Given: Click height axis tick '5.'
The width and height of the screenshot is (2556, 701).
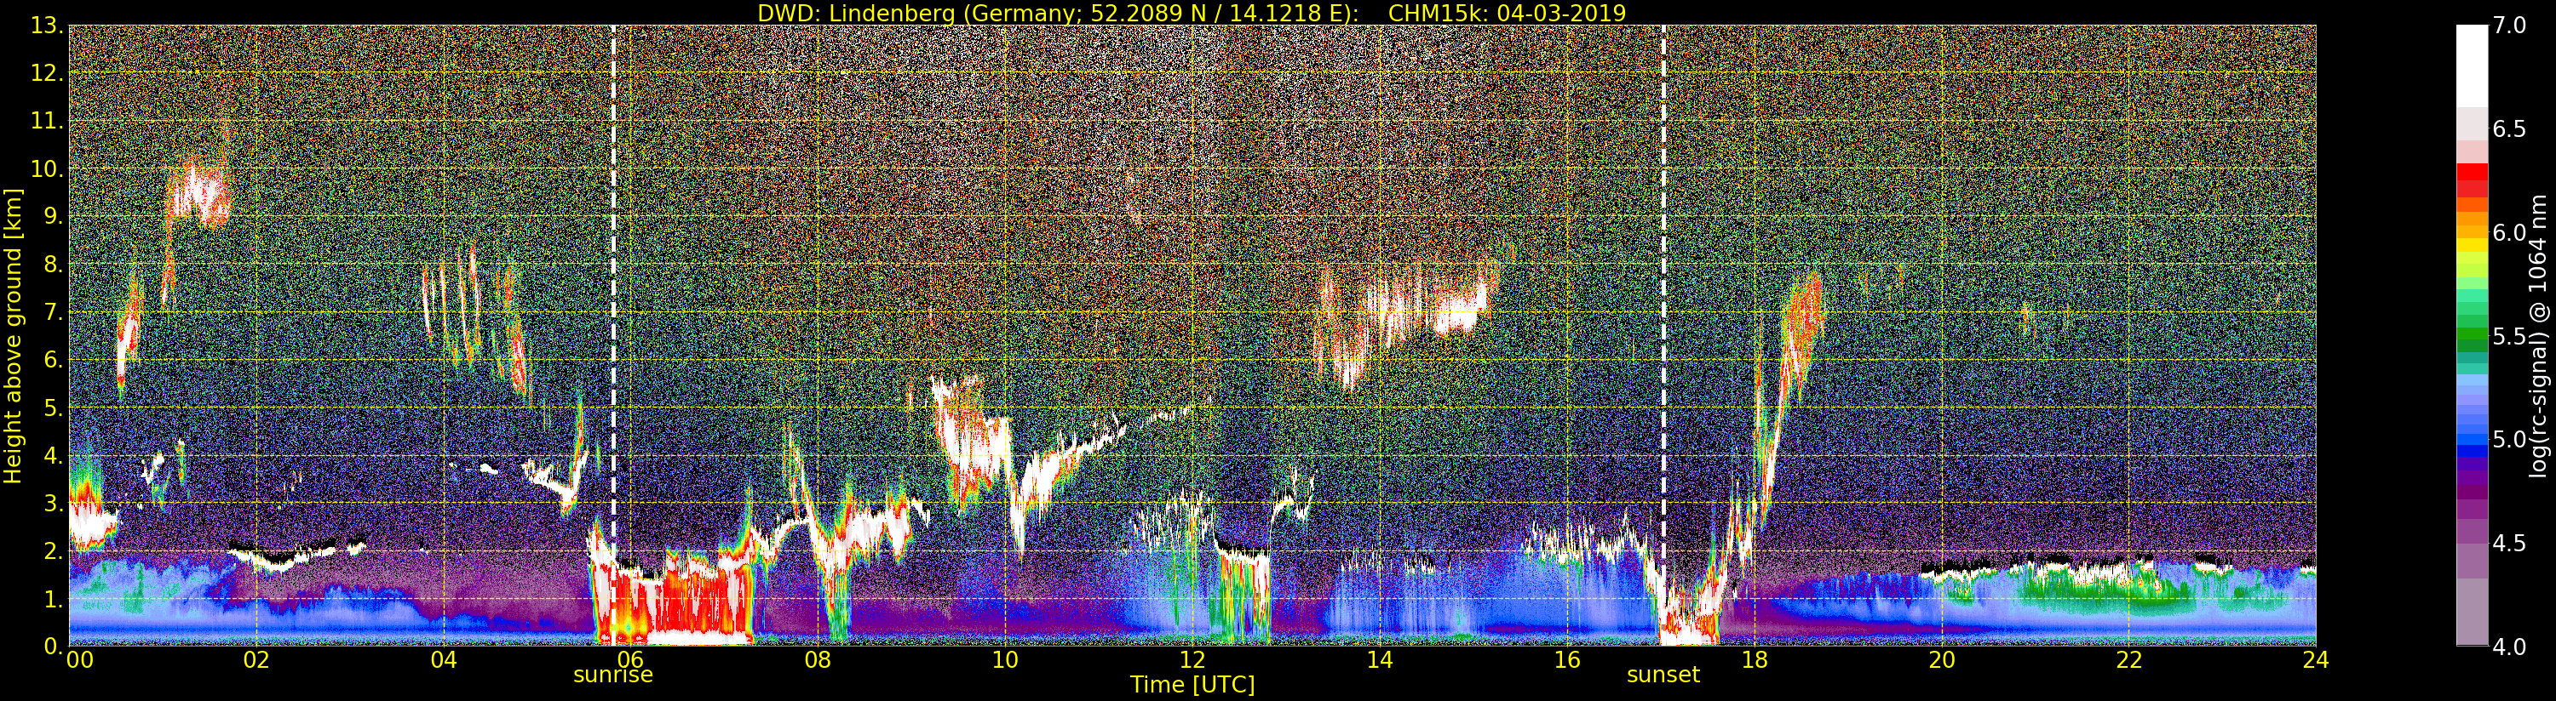Looking at the screenshot, I should point(54,407).
